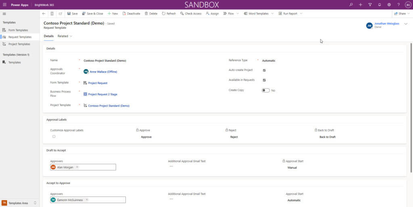Screen dimensions: 413x207
Task: Toggle Auto-create Project checkbox
Action: pos(264,70)
